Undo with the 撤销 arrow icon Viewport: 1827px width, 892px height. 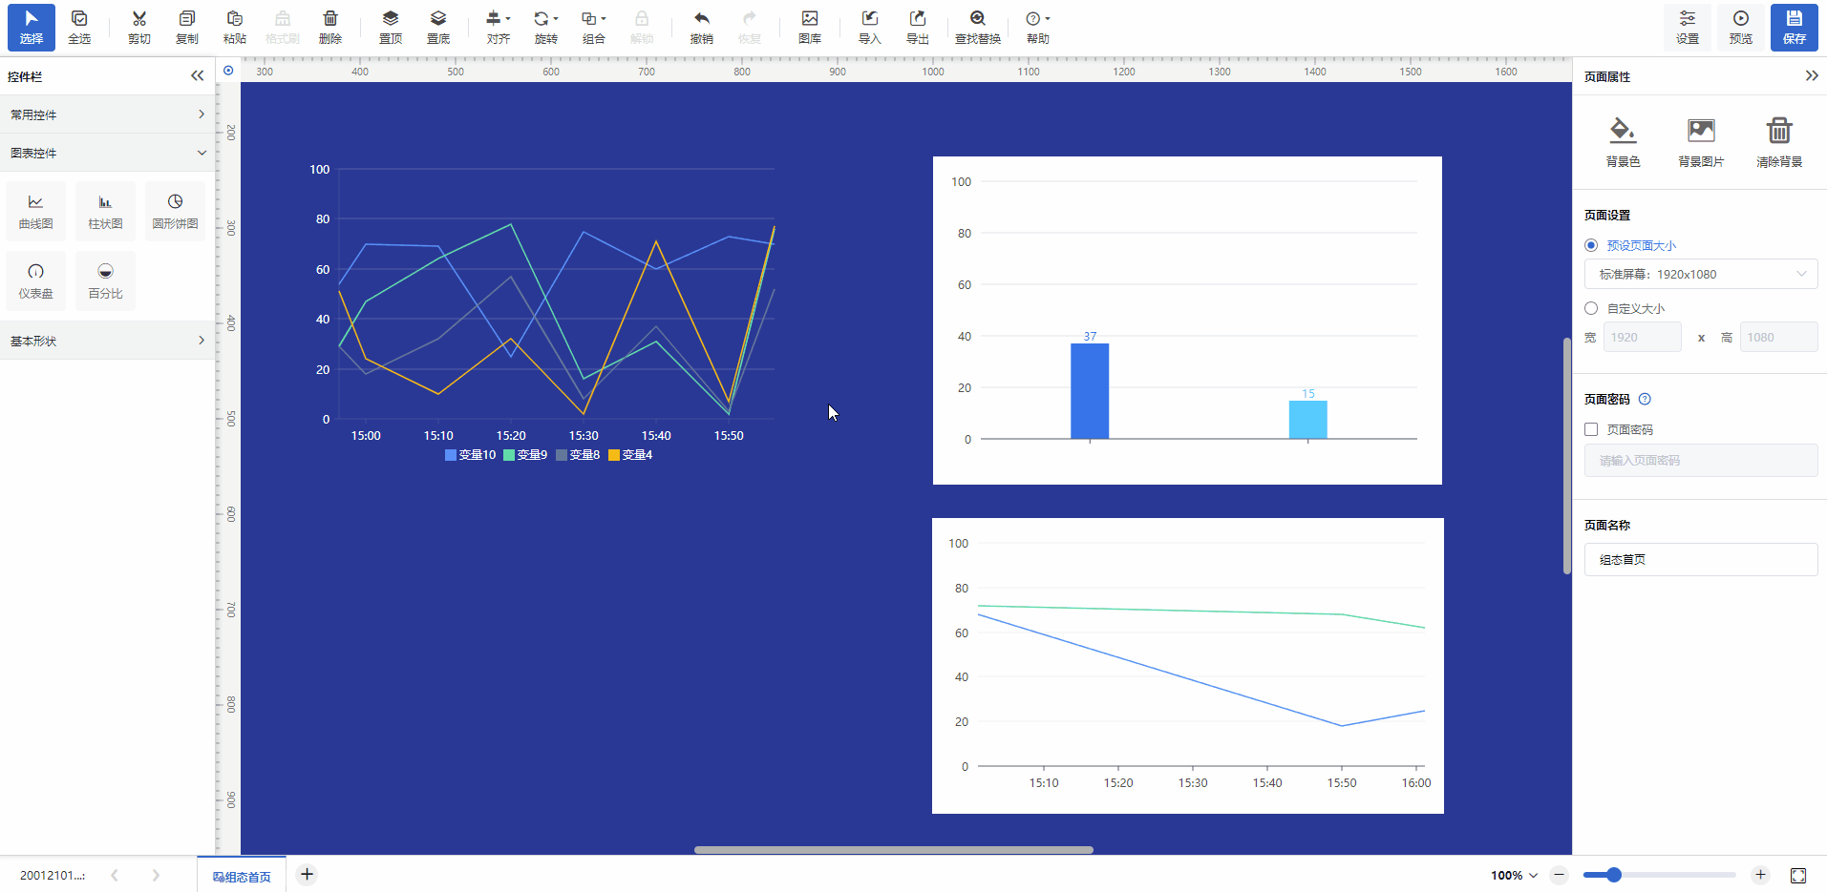click(x=702, y=27)
